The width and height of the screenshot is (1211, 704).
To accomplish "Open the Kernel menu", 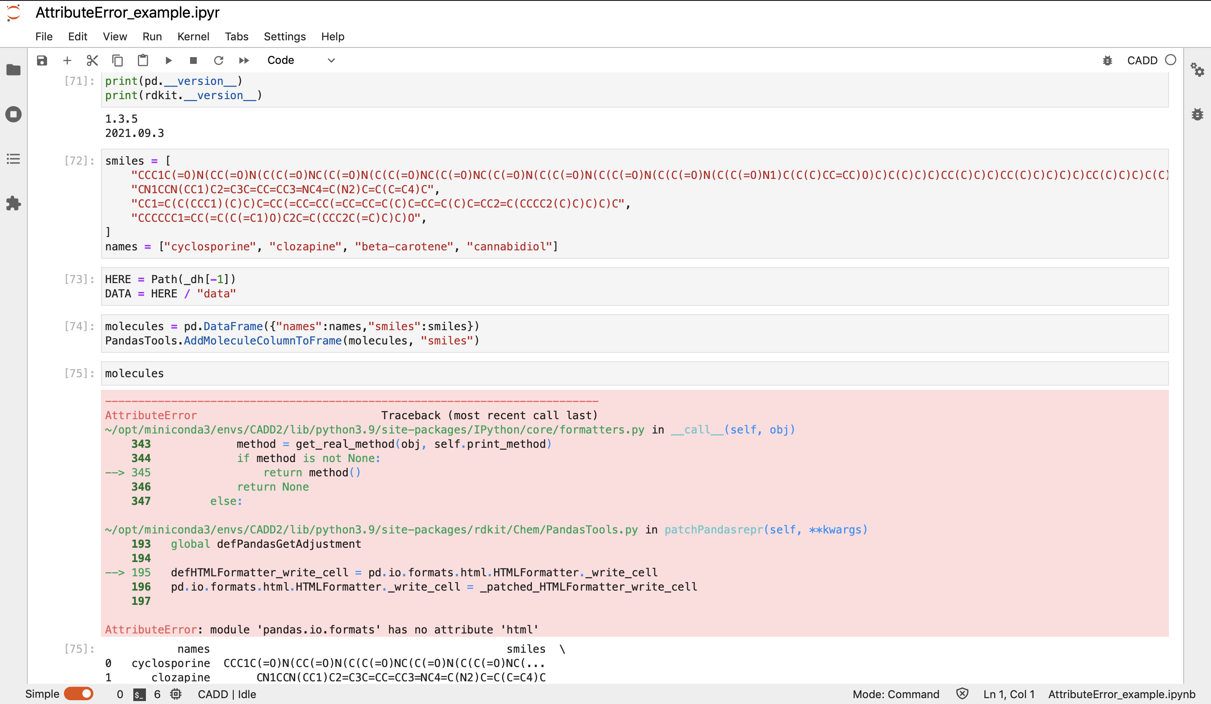I will click(193, 37).
